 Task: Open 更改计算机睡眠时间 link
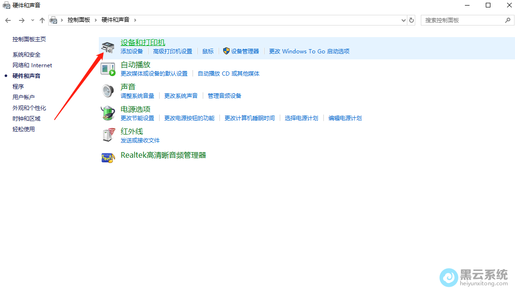coord(250,118)
